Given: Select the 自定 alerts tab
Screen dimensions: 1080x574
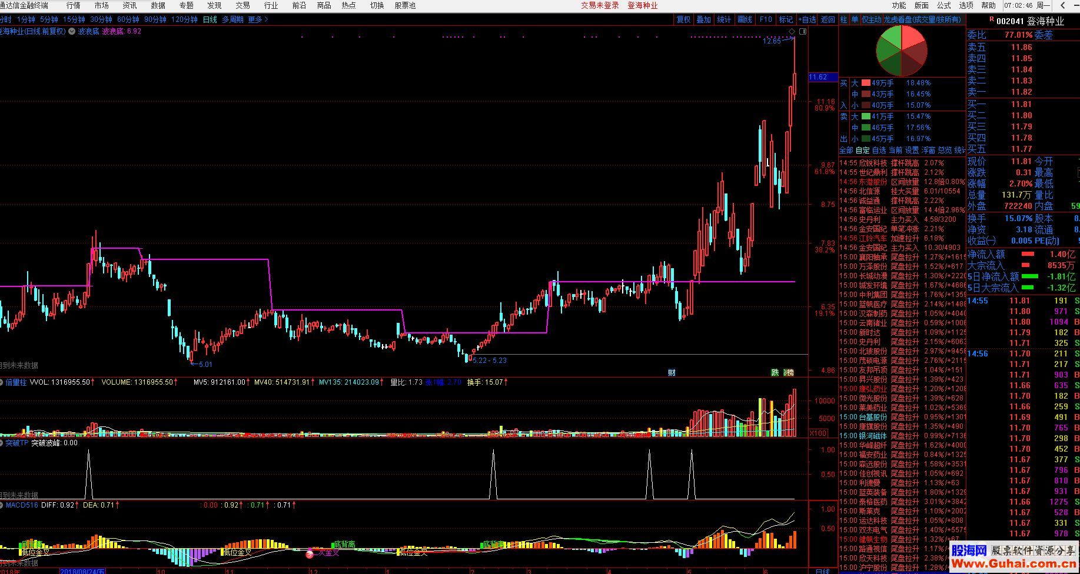Looking at the screenshot, I should [x=863, y=150].
